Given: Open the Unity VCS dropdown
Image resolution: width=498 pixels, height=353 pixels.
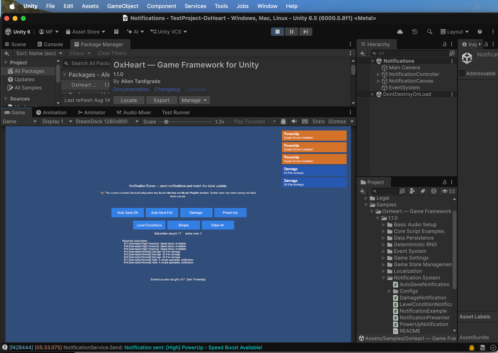Looking at the screenshot, I should coord(168,32).
